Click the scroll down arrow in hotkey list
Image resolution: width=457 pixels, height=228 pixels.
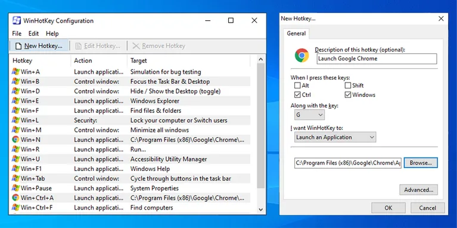click(x=261, y=210)
